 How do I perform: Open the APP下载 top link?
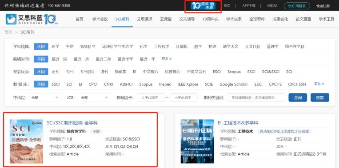coord(249,6)
